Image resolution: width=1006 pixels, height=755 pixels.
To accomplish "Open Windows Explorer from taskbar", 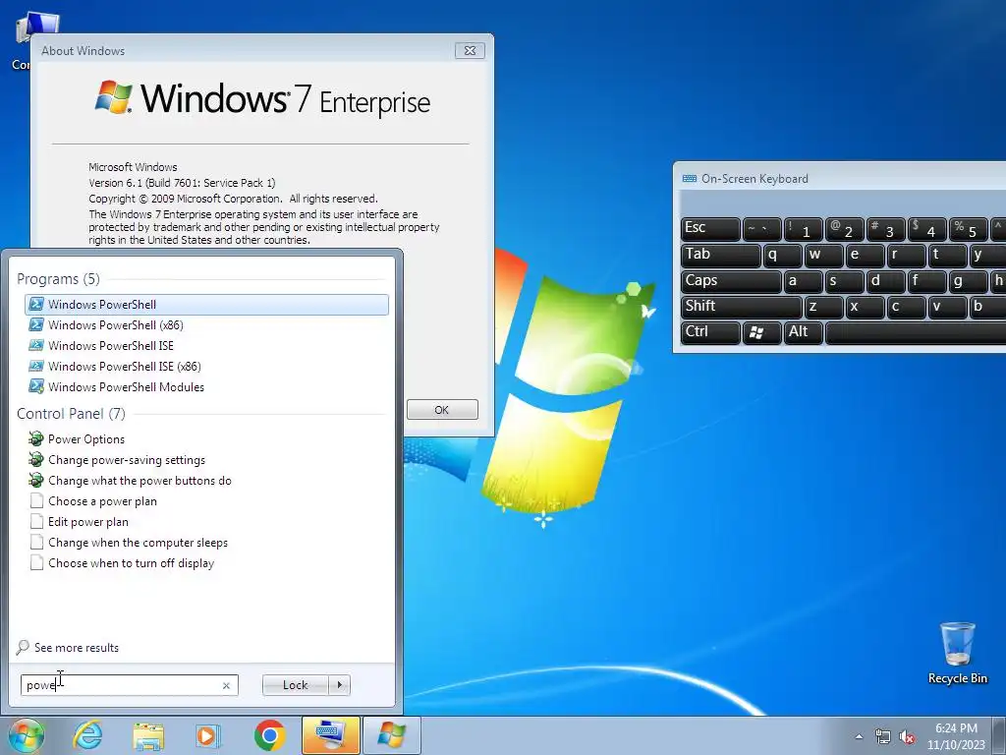I will click(x=148, y=735).
